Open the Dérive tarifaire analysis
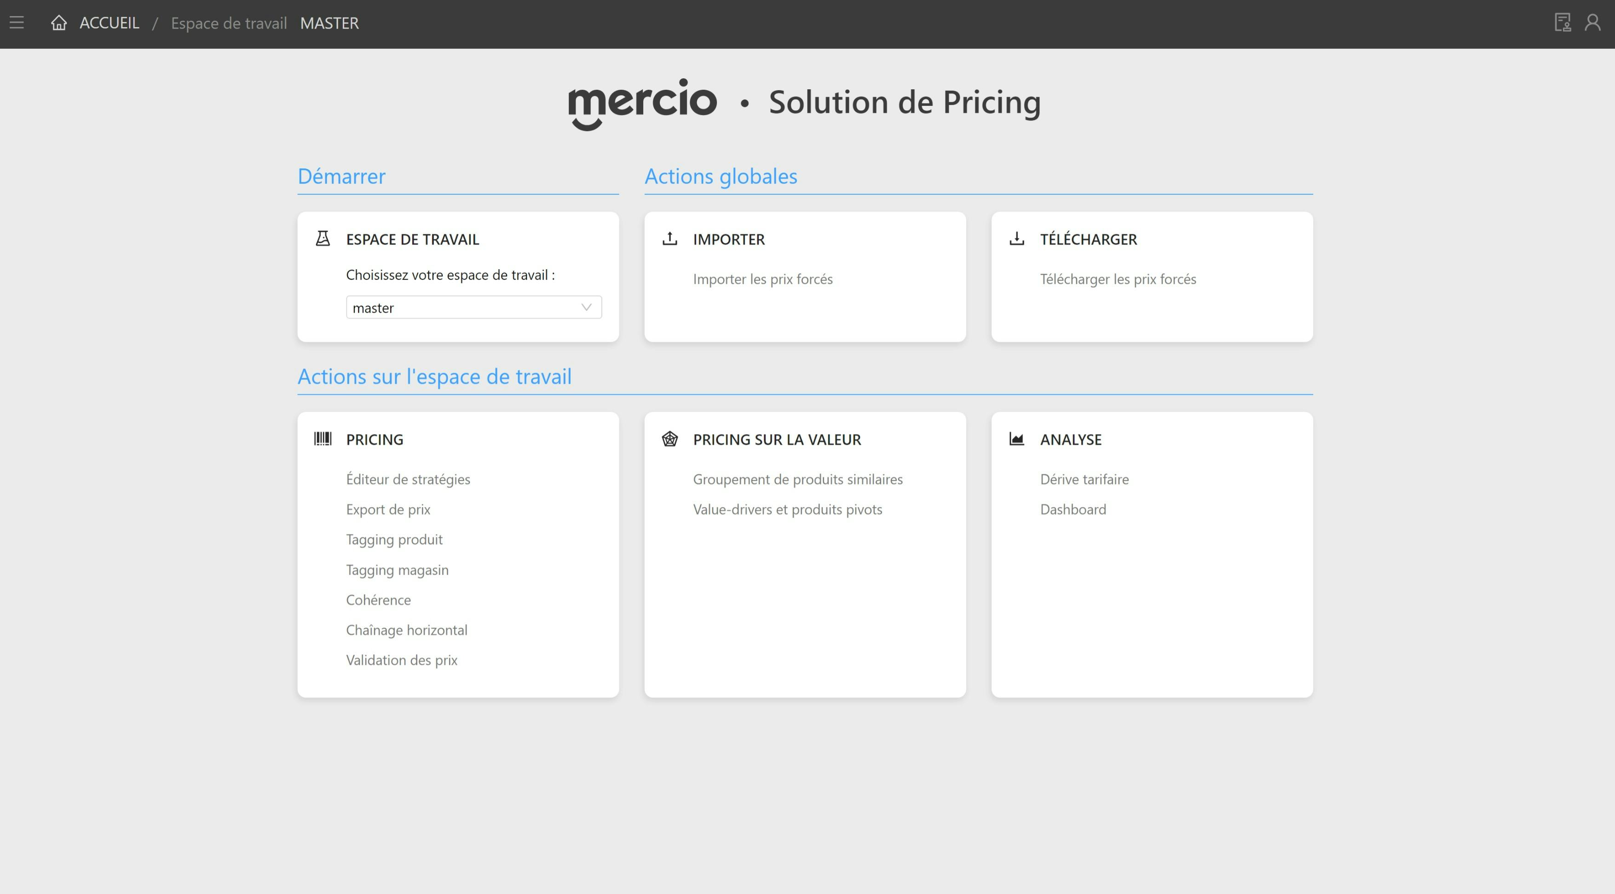Viewport: 1615px width, 894px height. (x=1084, y=479)
